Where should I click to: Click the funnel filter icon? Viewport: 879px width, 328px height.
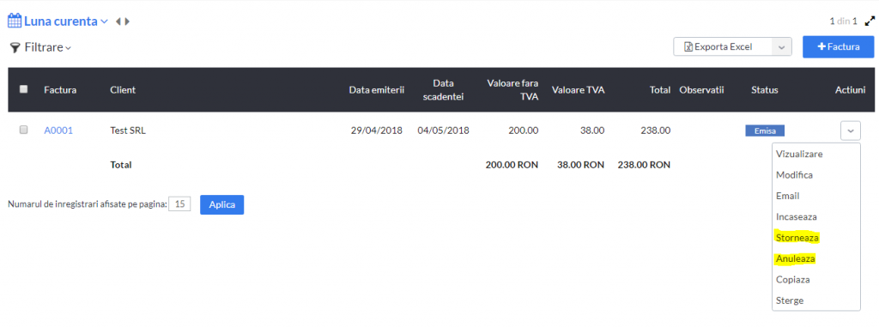point(15,48)
